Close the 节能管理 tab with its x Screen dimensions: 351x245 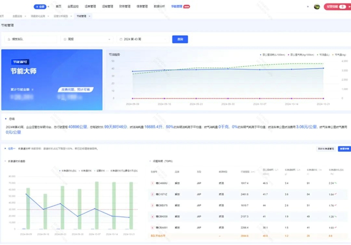(90, 16)
